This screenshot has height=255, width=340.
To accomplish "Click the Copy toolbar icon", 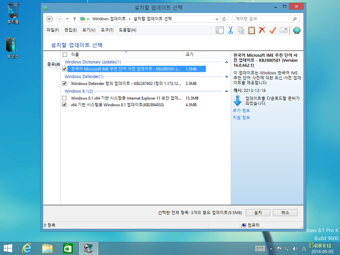I will [241, 30].
